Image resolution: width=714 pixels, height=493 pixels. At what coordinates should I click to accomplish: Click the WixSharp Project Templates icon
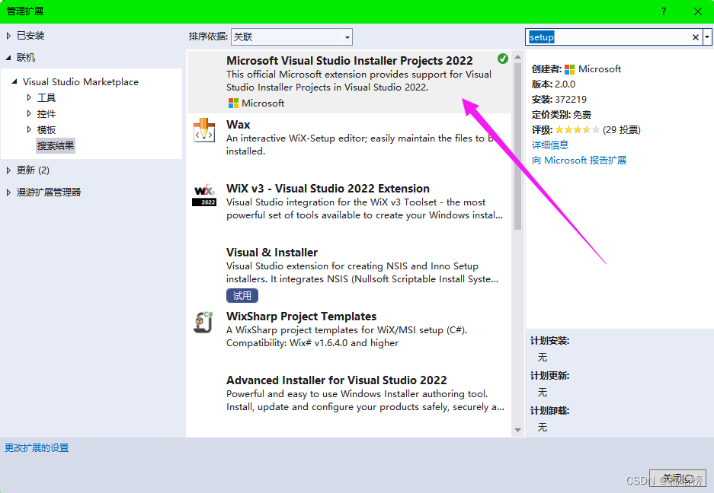point(204,323)
